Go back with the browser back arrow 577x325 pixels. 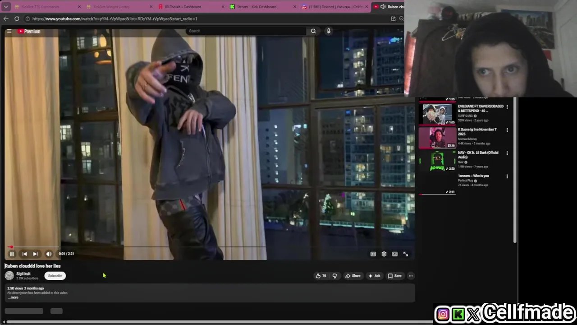point(6,19)
